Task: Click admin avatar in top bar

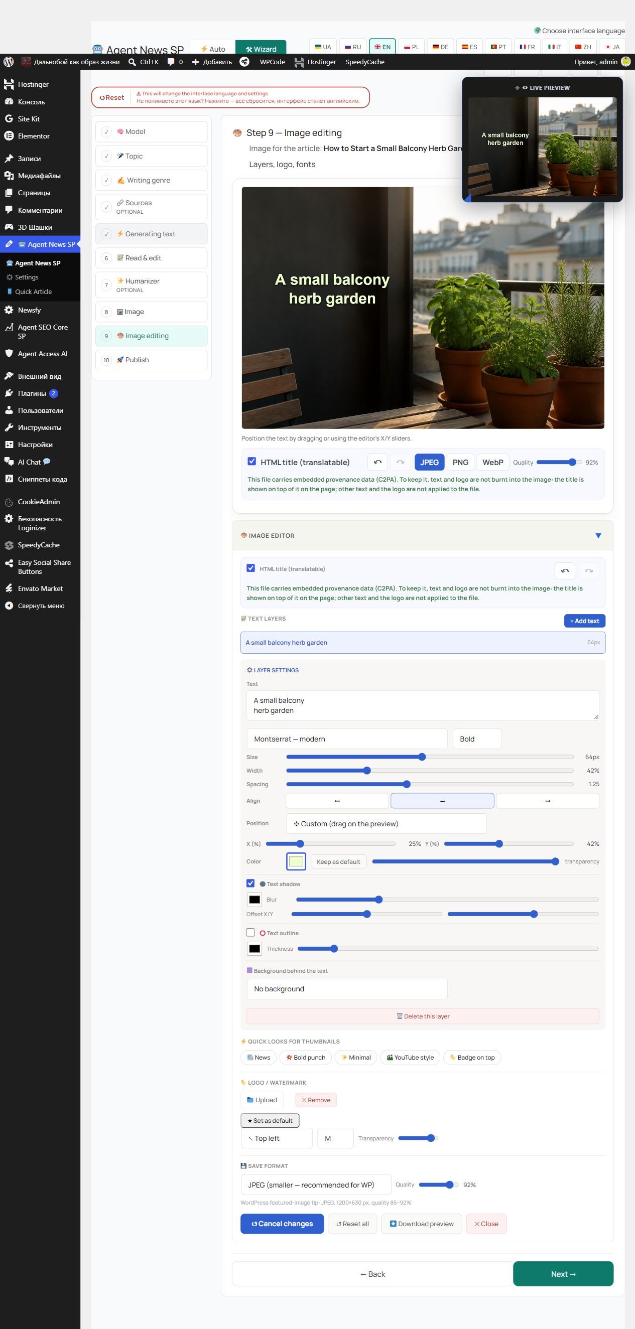Action: tap(625, 62)
